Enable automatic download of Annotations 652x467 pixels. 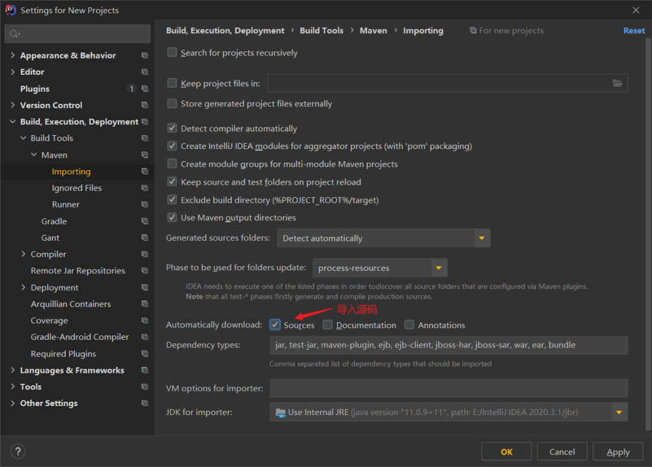click(409, 325)
